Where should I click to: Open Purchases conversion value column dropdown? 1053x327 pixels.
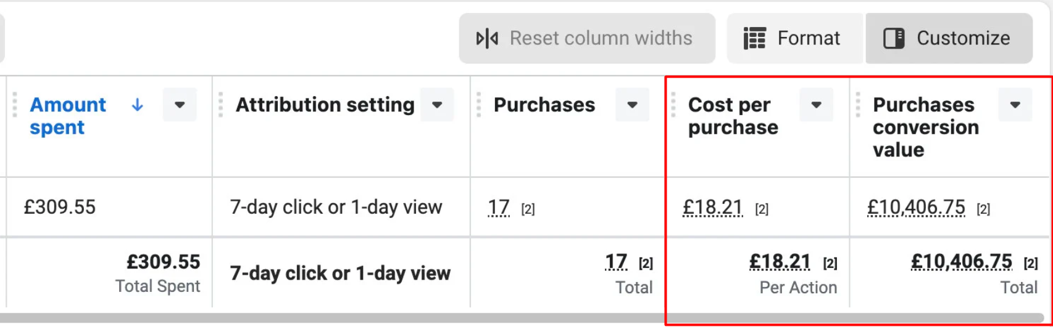coord(1015,105)
